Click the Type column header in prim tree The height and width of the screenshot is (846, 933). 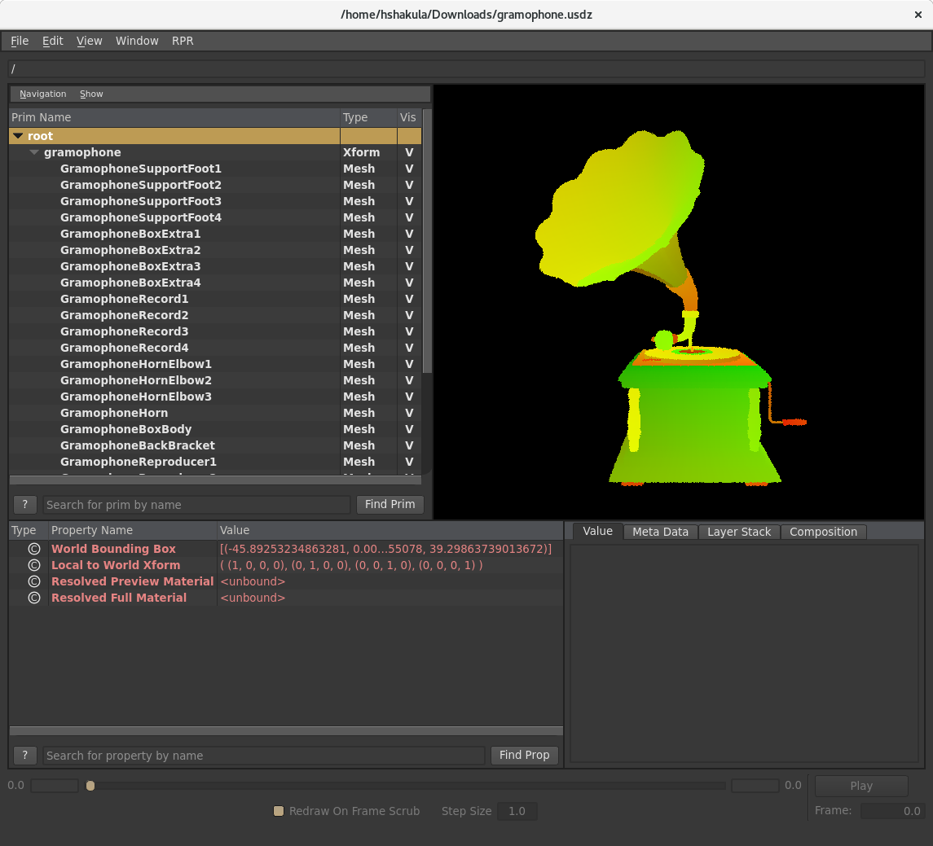pos(368,117)
